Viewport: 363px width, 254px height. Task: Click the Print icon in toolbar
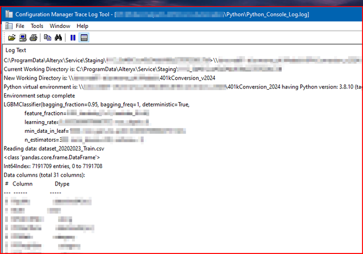click(x=33, y=37)
